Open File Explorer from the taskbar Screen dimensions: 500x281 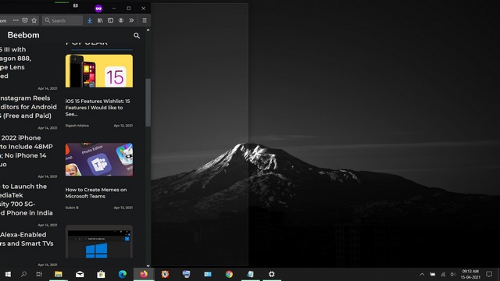coord(59,274)
